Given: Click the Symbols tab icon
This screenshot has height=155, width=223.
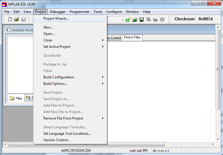Looking at the screenshot, I should coord(28,98).
